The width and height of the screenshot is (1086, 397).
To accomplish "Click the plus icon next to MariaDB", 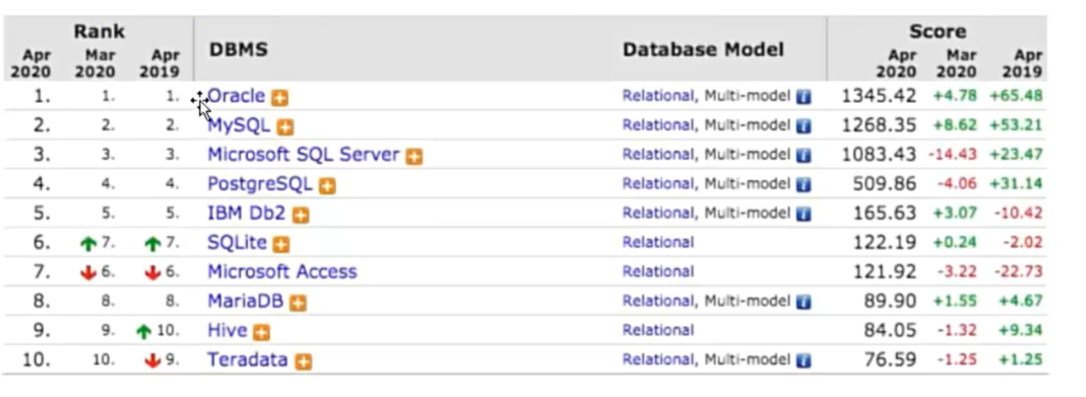I will pos(298,303).
